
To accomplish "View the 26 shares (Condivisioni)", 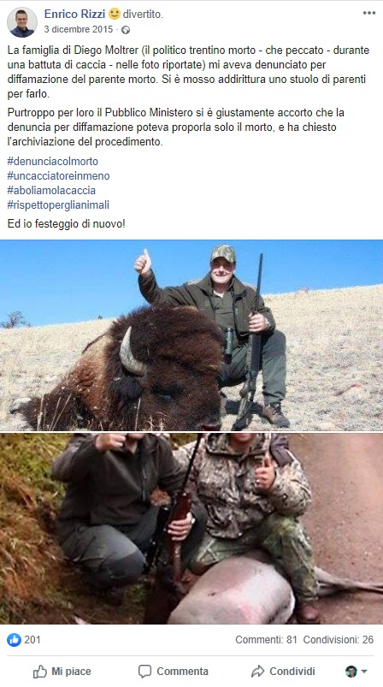I will (339, 640).
